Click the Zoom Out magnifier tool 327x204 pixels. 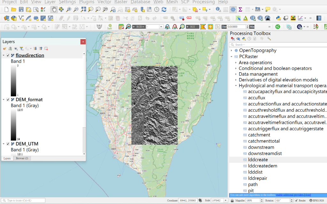coord(76,9)
